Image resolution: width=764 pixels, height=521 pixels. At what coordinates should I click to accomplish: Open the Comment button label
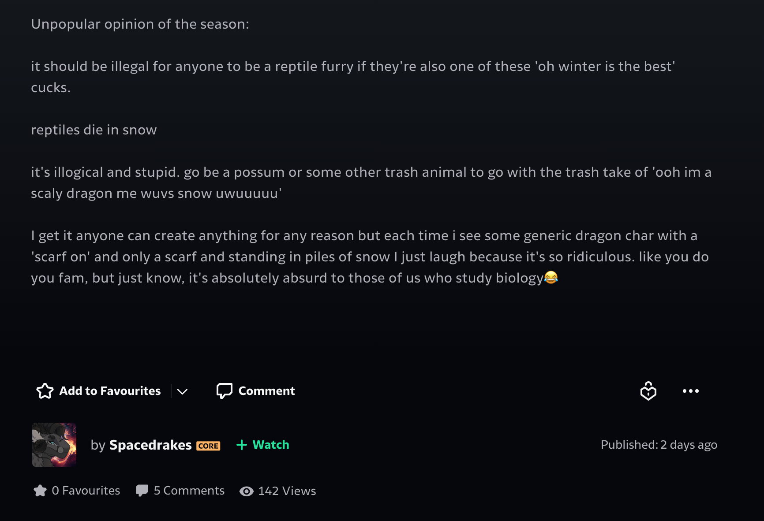click(266, 391)
